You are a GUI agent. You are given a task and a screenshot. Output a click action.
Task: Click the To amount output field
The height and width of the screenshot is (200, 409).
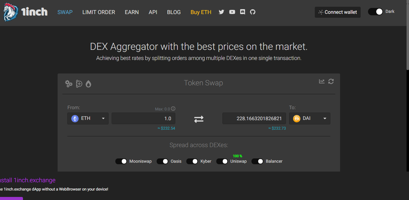pyautogui.click(x=254, y=118)
